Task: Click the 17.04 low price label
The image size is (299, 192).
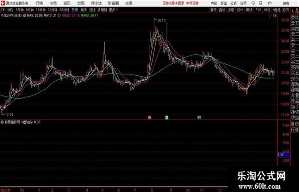Action: coord(9,115)
